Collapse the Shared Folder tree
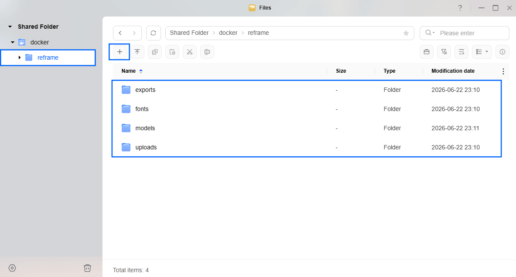 [x=10, y=27]
